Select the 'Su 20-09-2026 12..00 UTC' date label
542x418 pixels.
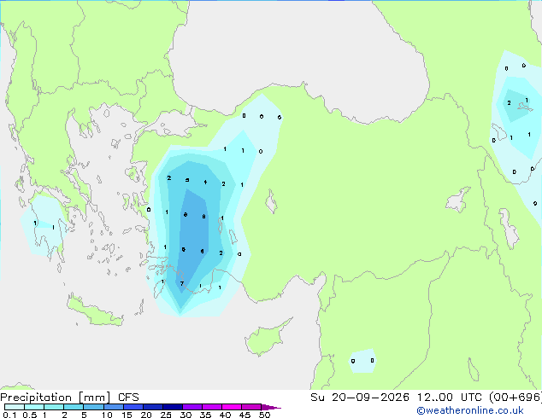(396, 398)
